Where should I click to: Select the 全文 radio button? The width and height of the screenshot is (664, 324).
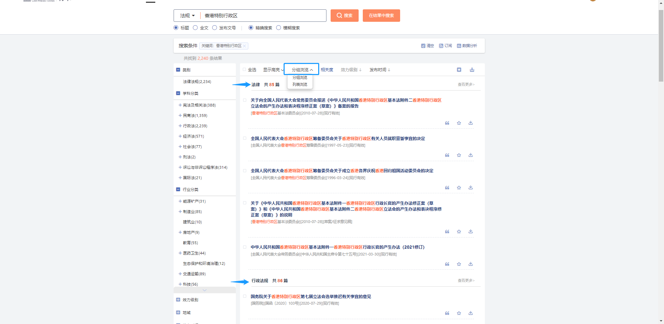195,28
